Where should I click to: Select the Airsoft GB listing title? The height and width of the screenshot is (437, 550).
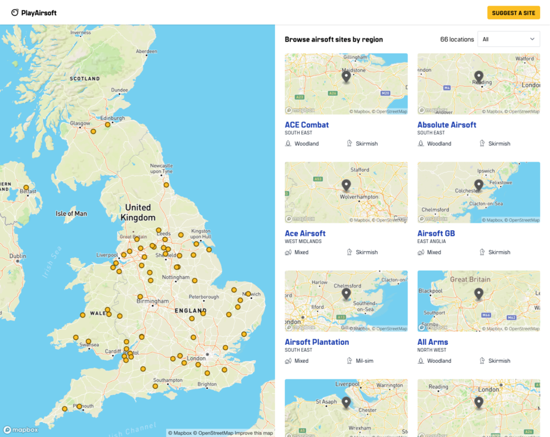[x=436, y=233]
